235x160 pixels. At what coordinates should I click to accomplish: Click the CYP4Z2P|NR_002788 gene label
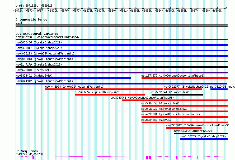point(29,154)
